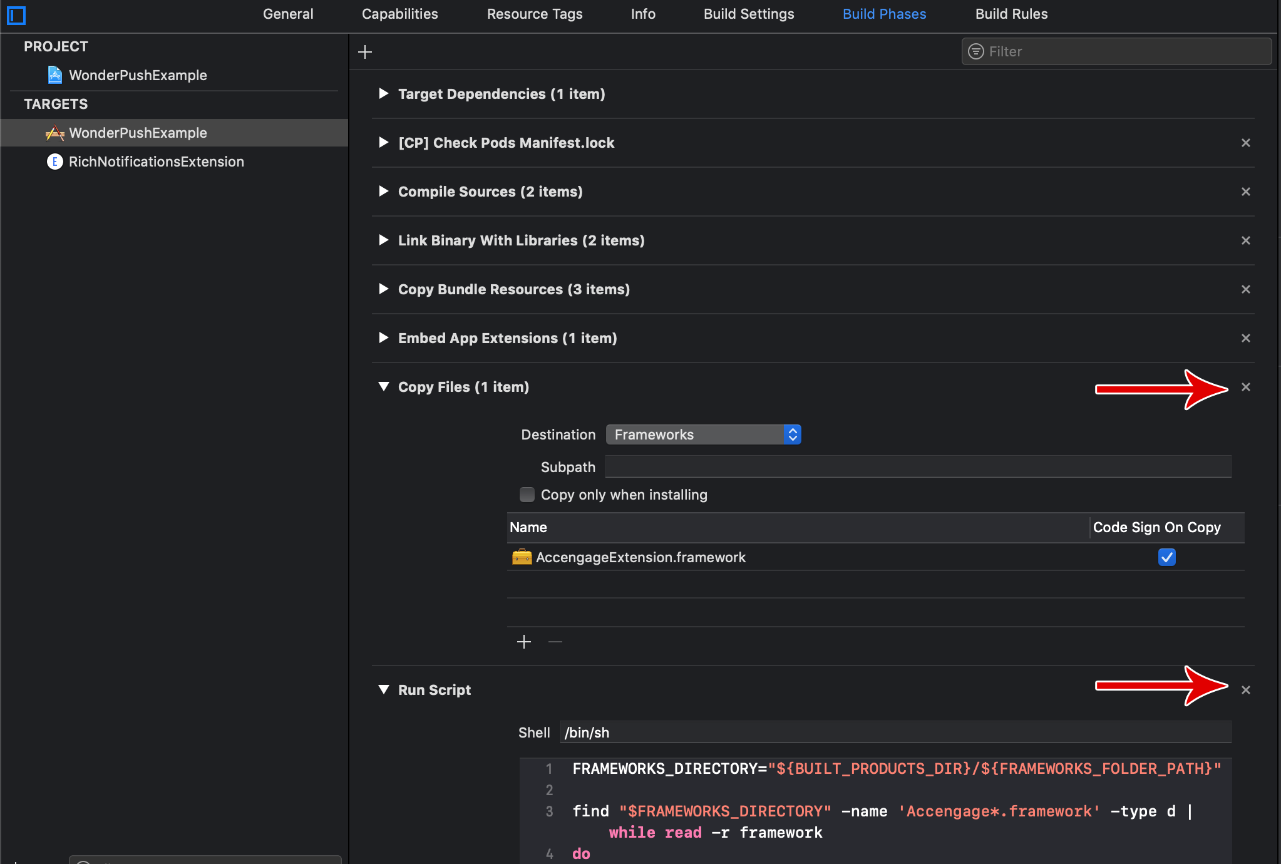
Task: Delete the Run Script phase
Action: (1246, 690)
